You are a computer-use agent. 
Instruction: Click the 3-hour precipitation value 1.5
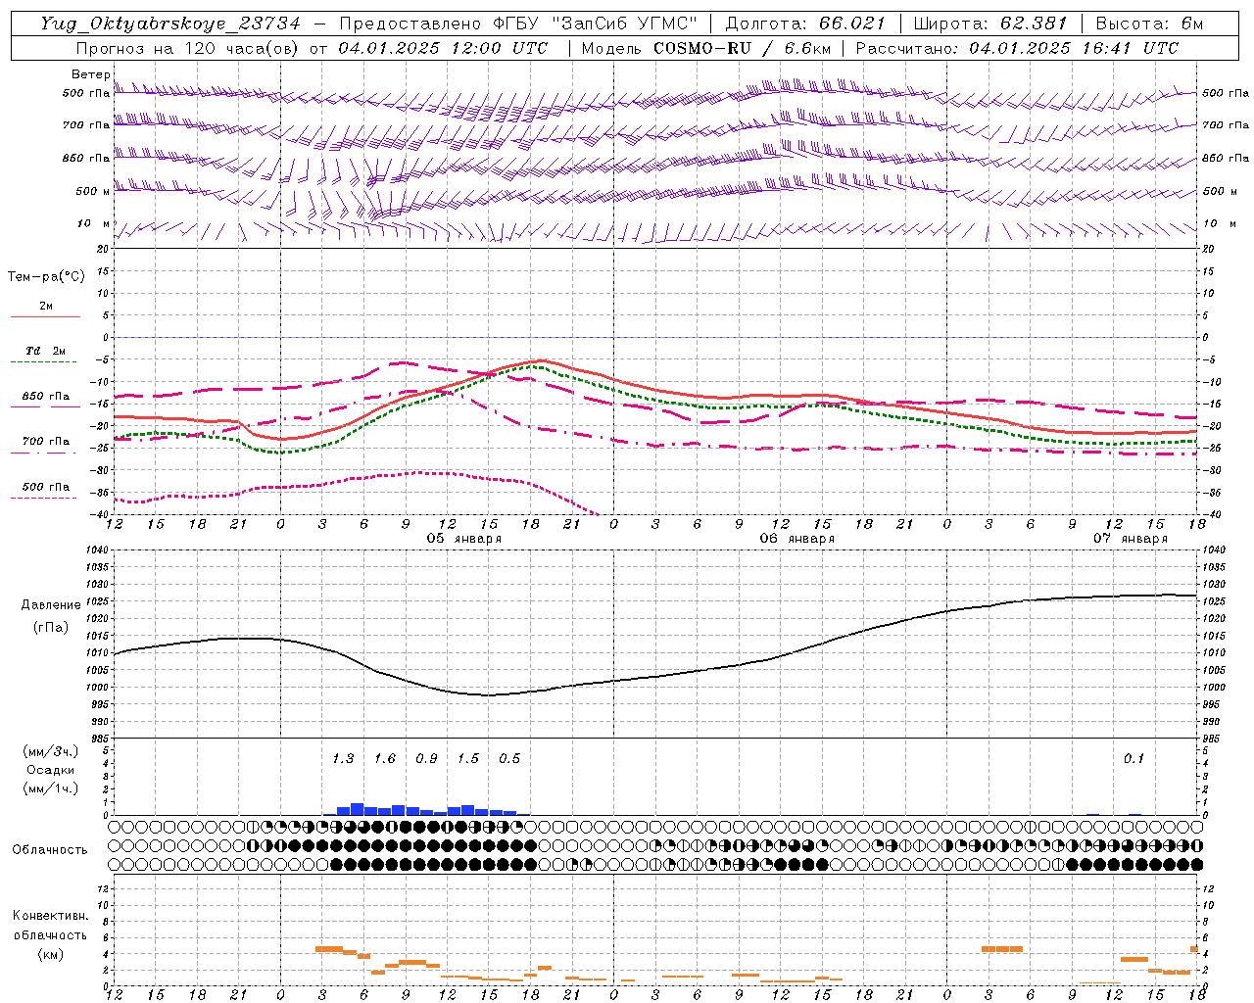pos(468,759)
